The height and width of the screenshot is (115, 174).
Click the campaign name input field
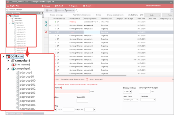coord(72,91)
